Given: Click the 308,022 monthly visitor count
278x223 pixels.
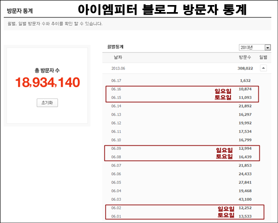Looking at the screenshot, I should pos(245,68).
